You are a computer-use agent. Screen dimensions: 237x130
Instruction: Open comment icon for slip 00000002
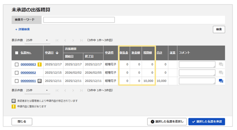pos(221,73)
